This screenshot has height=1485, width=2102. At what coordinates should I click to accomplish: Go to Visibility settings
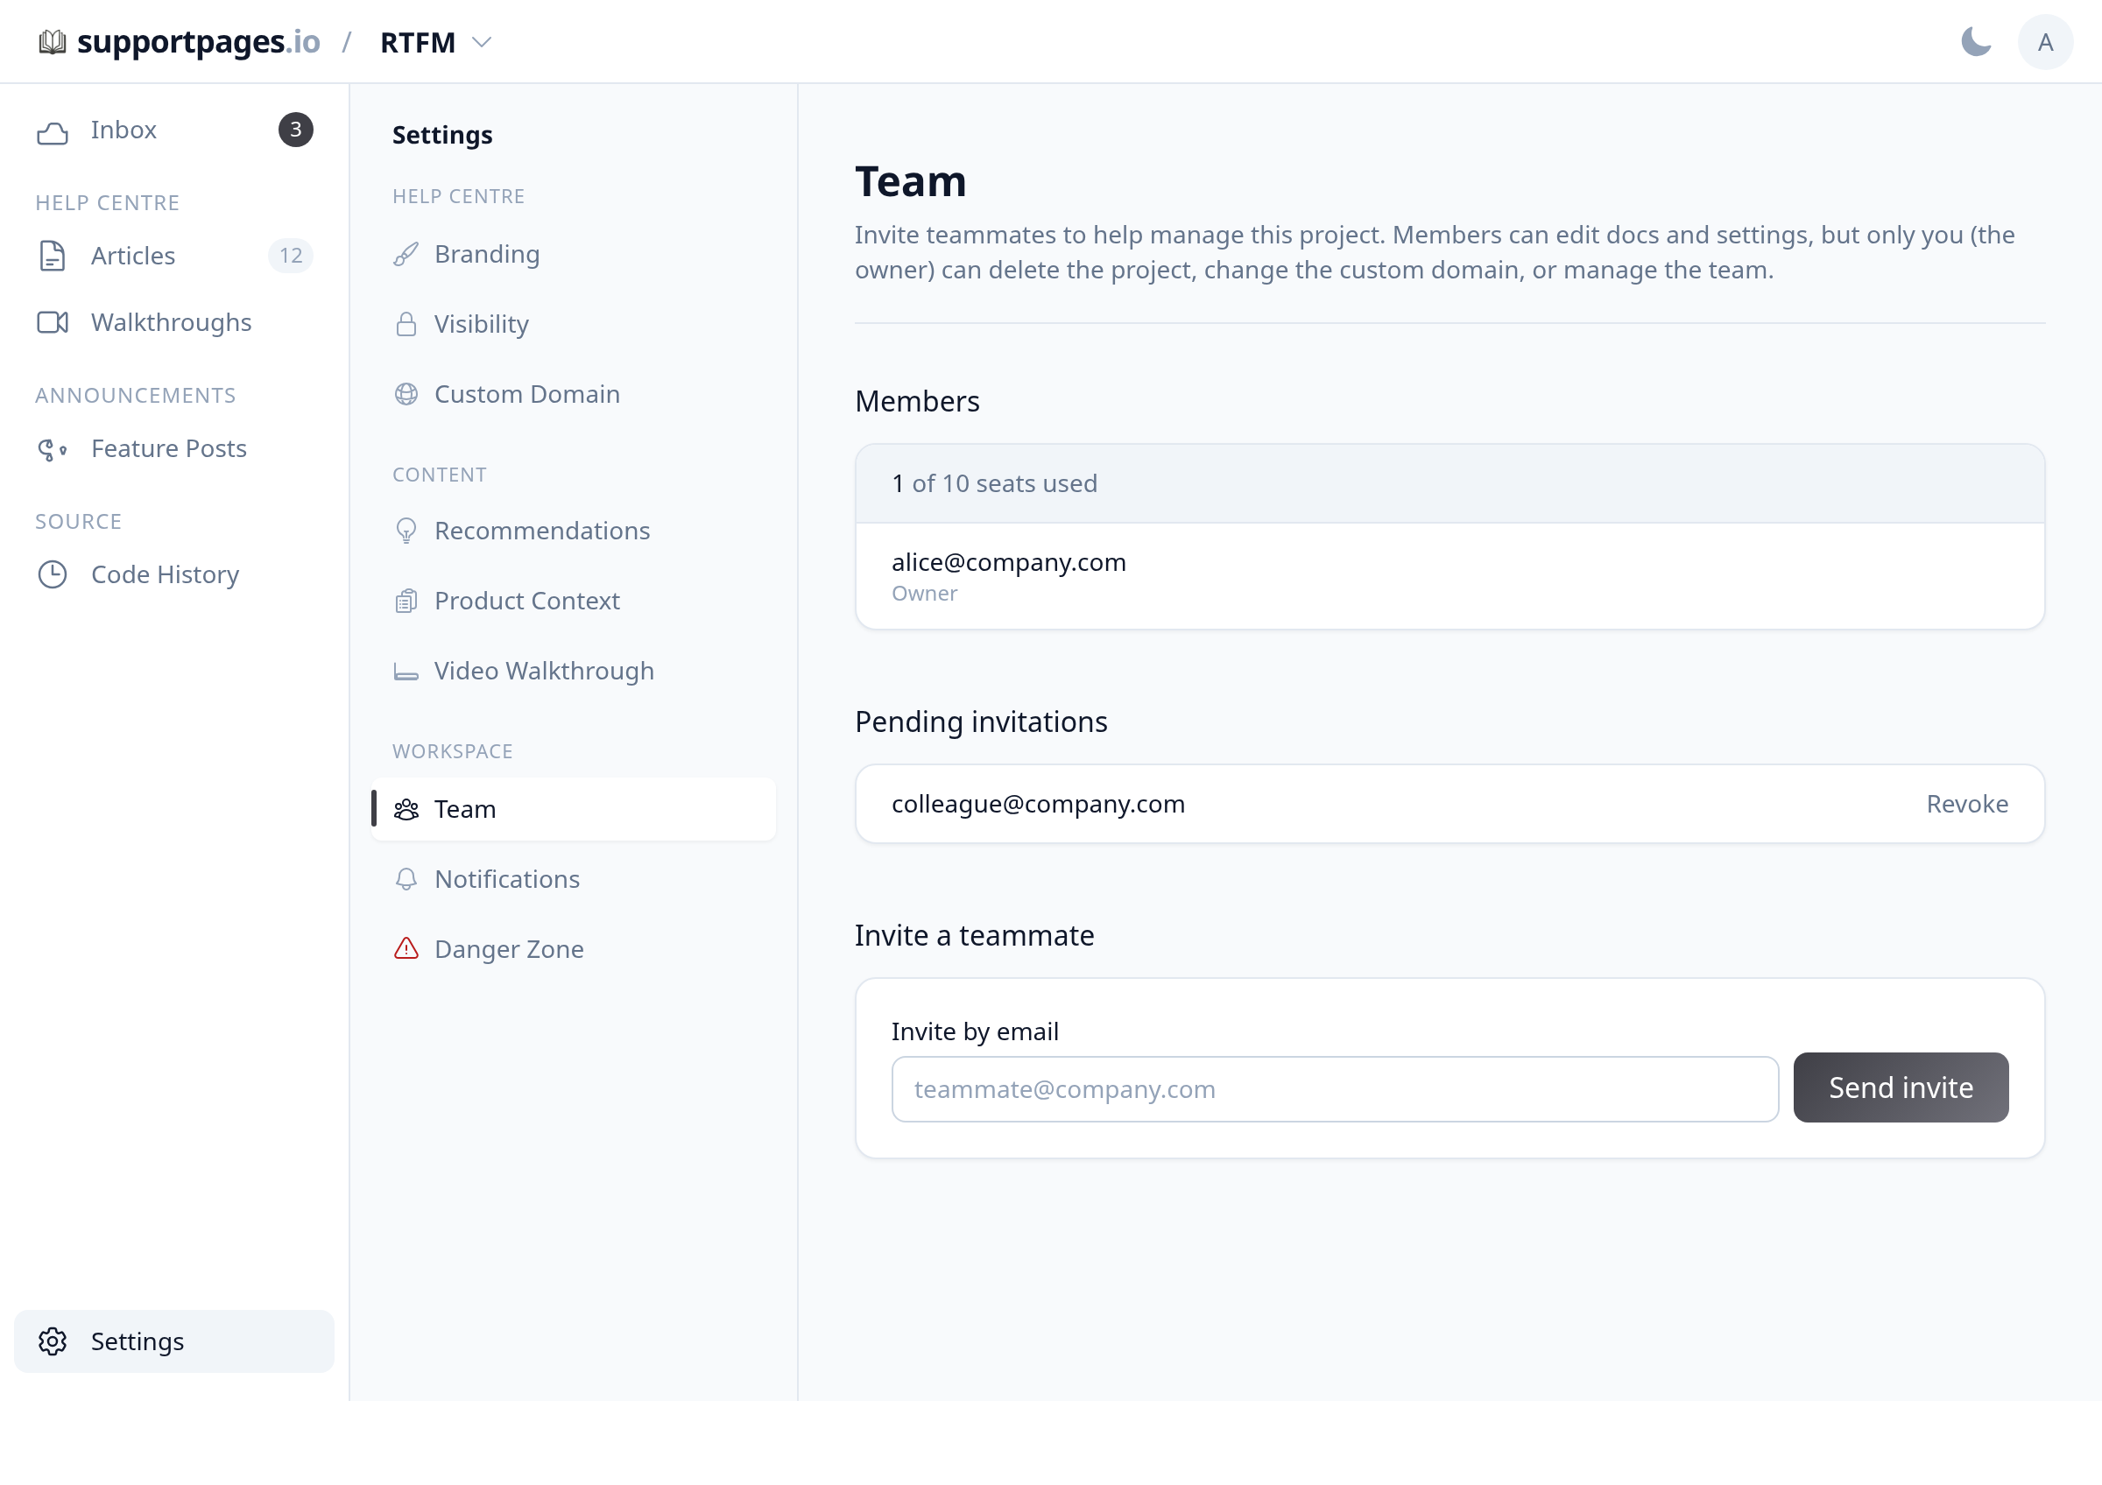pyautogui.click(x=574, y=325)
